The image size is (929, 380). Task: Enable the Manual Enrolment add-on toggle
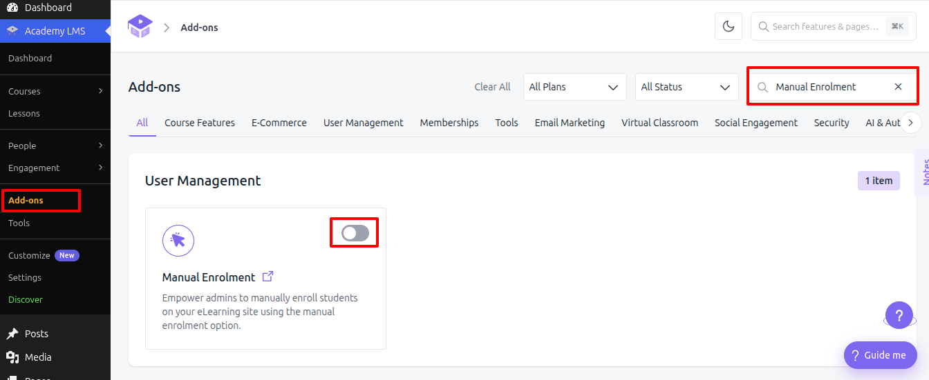[355, 233]
